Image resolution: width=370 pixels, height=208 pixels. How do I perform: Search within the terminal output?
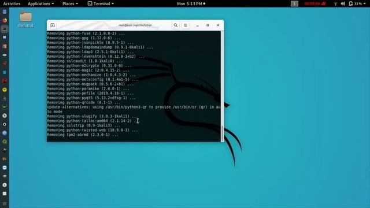(x=176, y=25)
